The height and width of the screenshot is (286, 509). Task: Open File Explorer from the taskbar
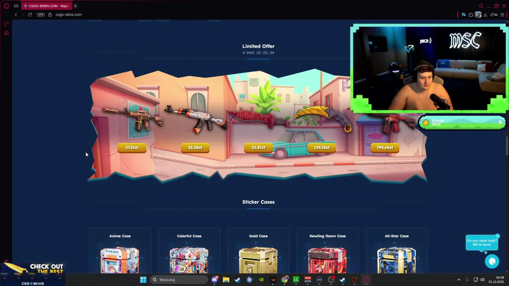click(226, 280)
